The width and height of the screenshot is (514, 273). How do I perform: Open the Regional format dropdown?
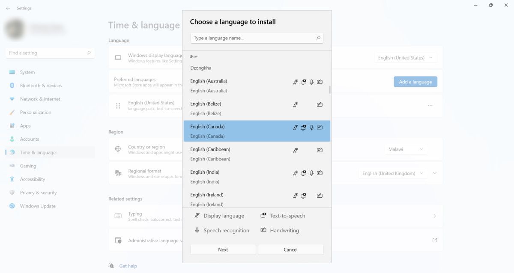point(393,173)
